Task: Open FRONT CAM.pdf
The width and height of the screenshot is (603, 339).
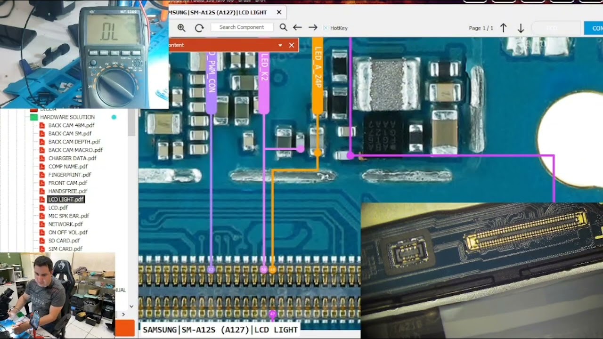Action: (67, 183)
